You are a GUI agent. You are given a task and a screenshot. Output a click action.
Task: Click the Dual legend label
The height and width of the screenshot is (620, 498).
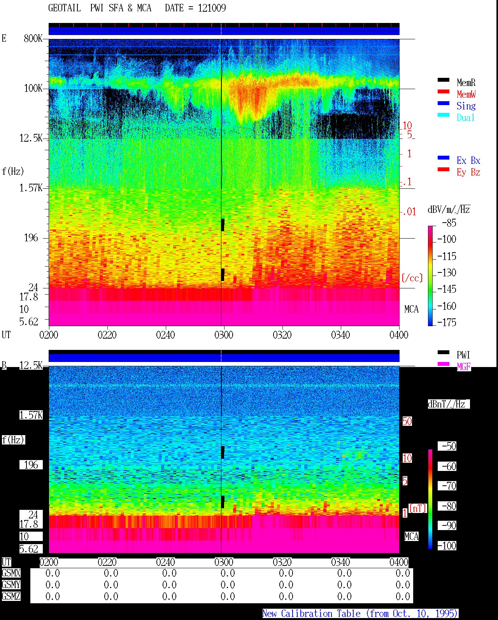click(x=466, y=118)
